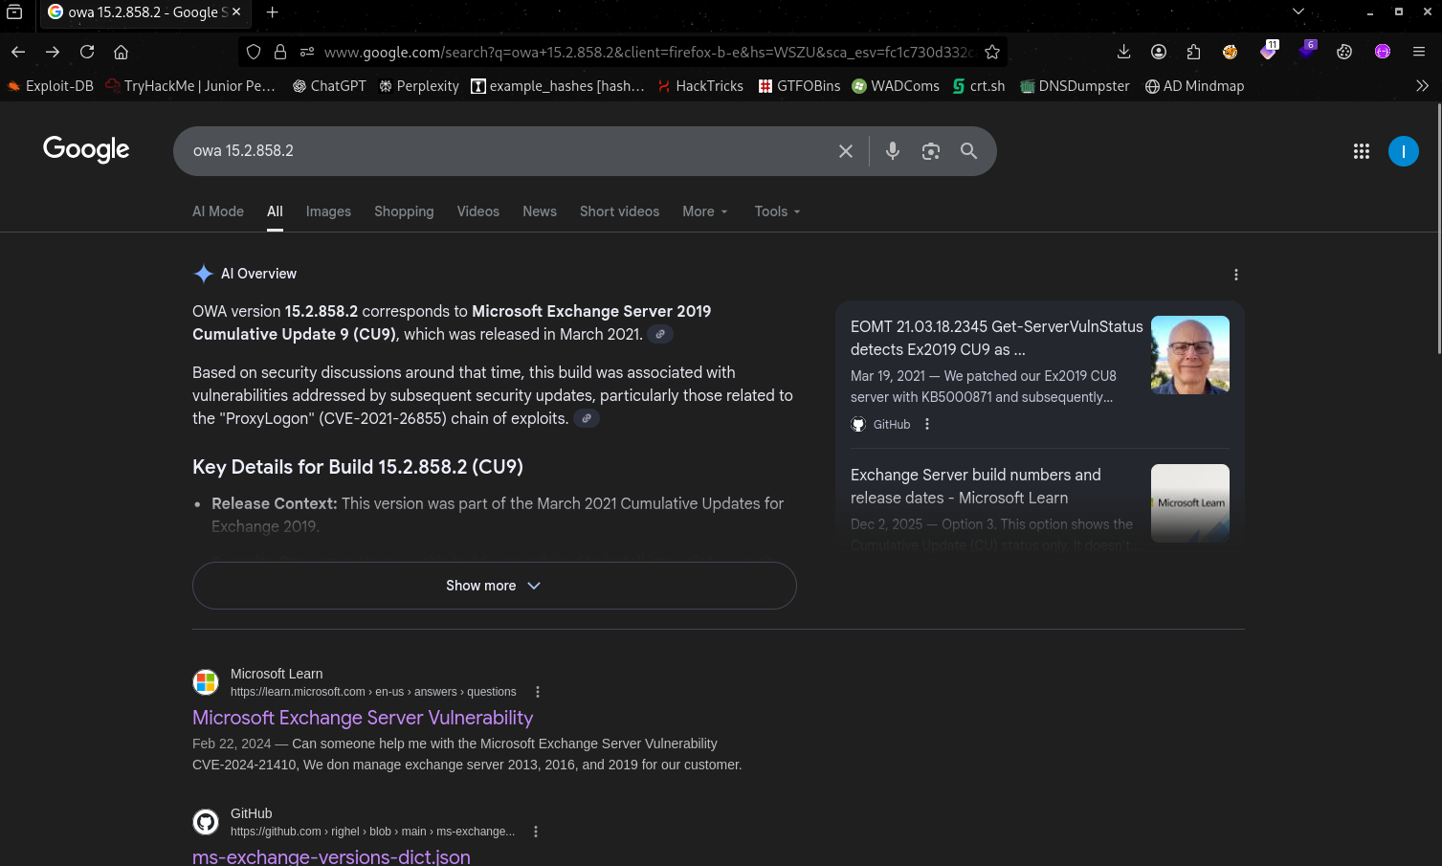Click the owa 15.2.858.2 search field

pos(507,151)
